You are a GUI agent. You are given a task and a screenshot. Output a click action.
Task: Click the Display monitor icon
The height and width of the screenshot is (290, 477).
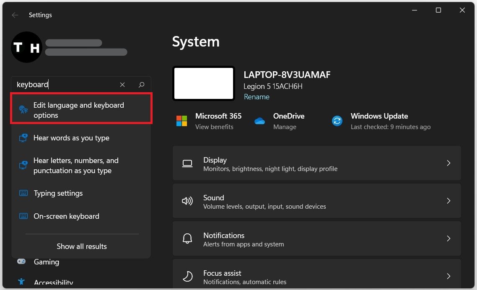(187, 163)
